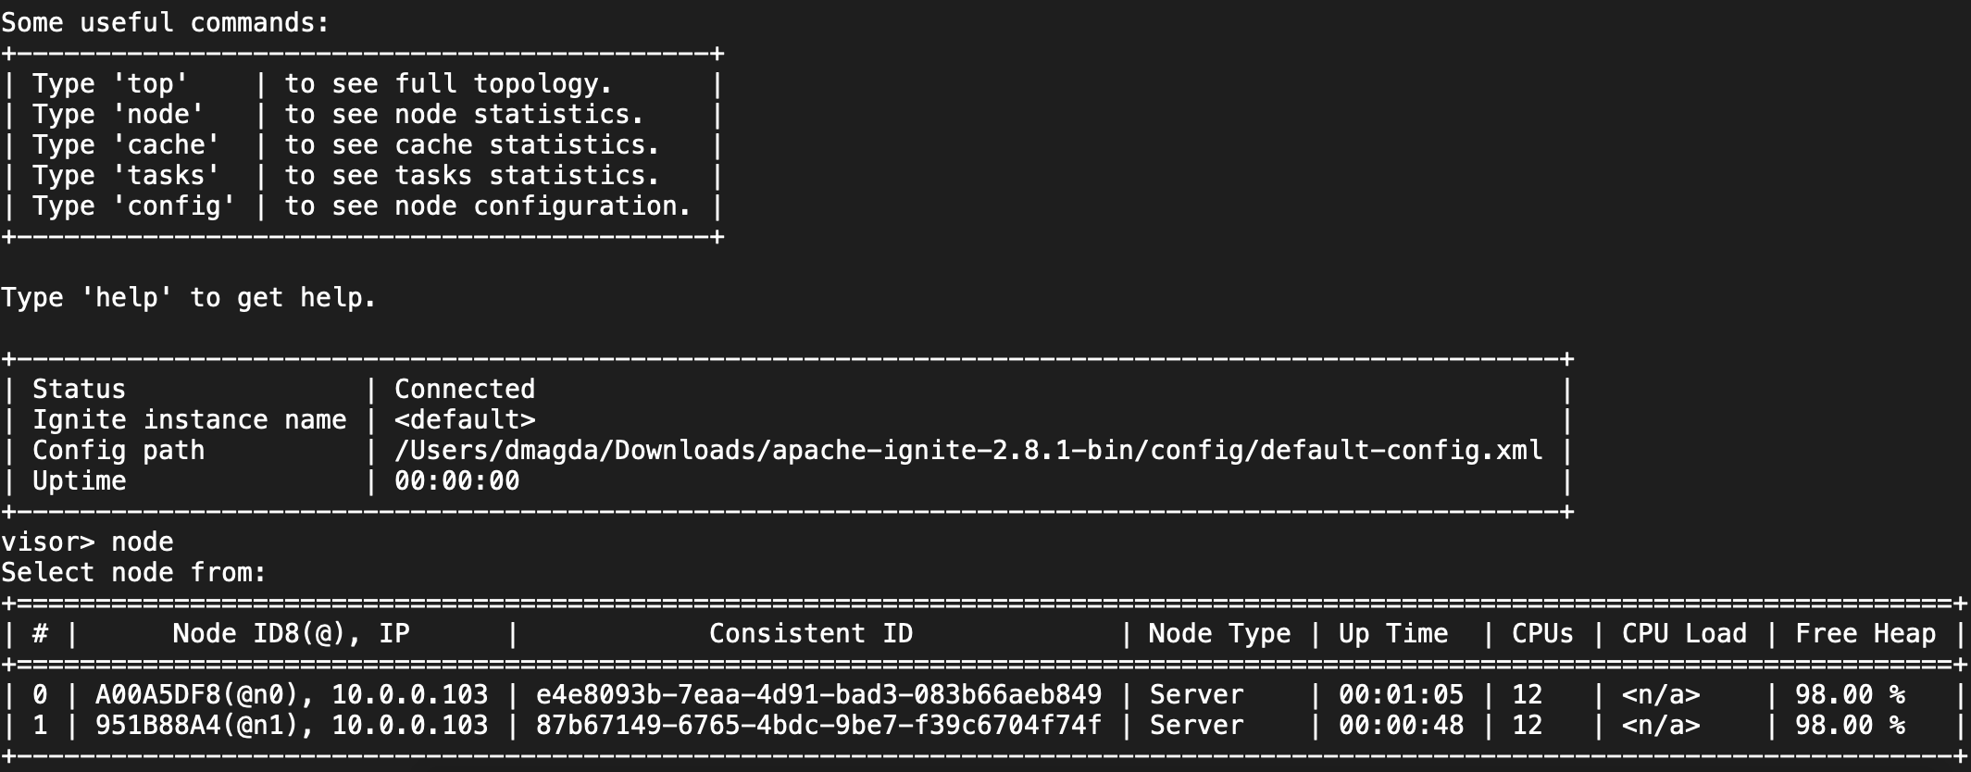Click the 'CPU Load' column header
The width and height of the screenshot is (1971, 772).
[x=1684, y=634]
